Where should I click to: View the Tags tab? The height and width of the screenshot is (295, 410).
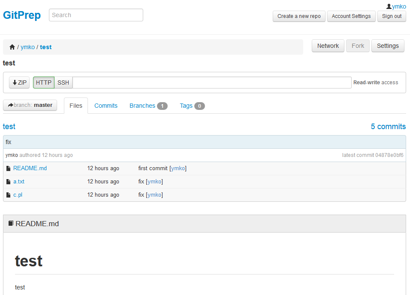point(186,105)
